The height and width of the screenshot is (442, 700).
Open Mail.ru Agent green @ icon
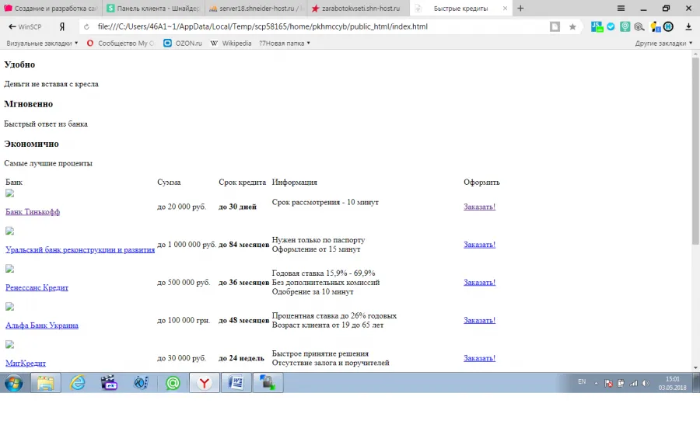point(173,383)
